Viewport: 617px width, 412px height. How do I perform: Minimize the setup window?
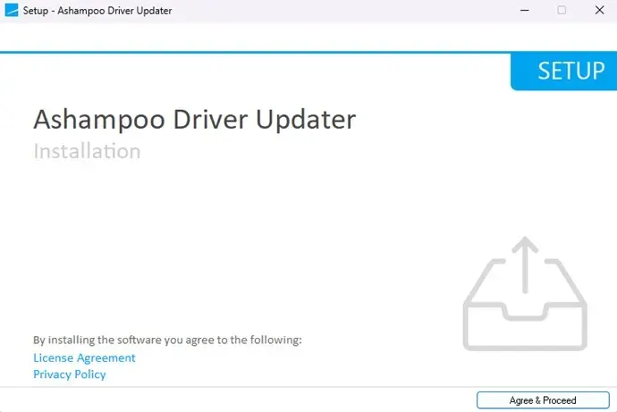525,10
